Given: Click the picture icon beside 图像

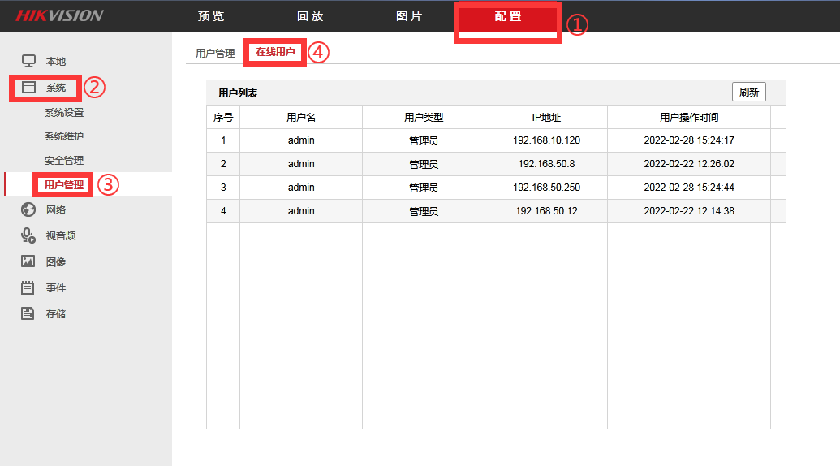Looking at the screenshot, I should [x=28, y=261].
